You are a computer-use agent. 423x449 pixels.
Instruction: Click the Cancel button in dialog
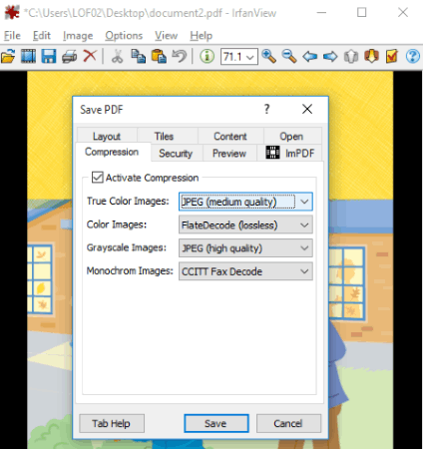point(288,423)
